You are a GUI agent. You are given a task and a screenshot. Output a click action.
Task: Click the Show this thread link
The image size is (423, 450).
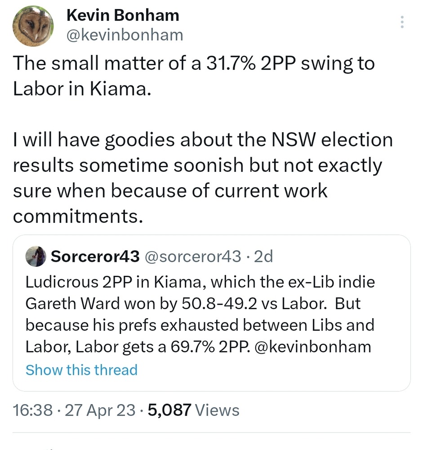81,370
